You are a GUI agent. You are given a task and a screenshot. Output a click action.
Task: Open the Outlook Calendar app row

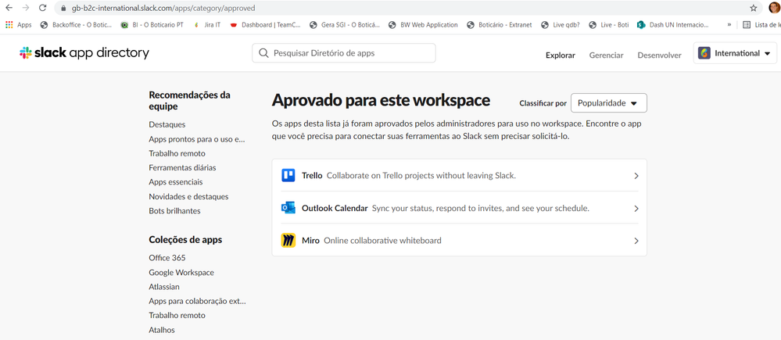click(459, 208)
